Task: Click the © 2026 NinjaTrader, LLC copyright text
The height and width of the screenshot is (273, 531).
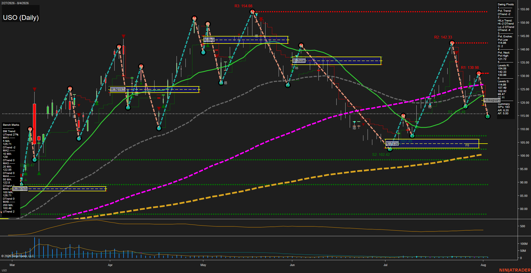Action: coord(18,256)
